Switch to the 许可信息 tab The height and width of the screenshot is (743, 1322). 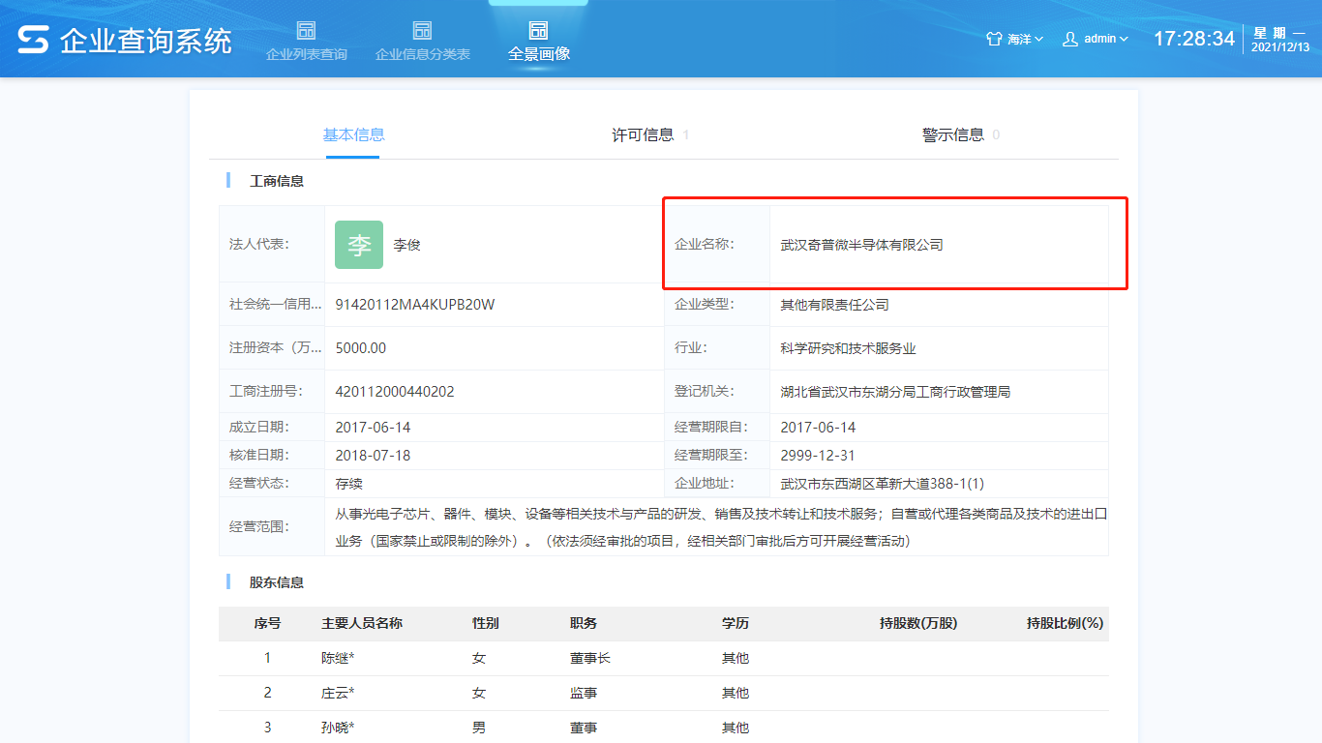point(643,134)
